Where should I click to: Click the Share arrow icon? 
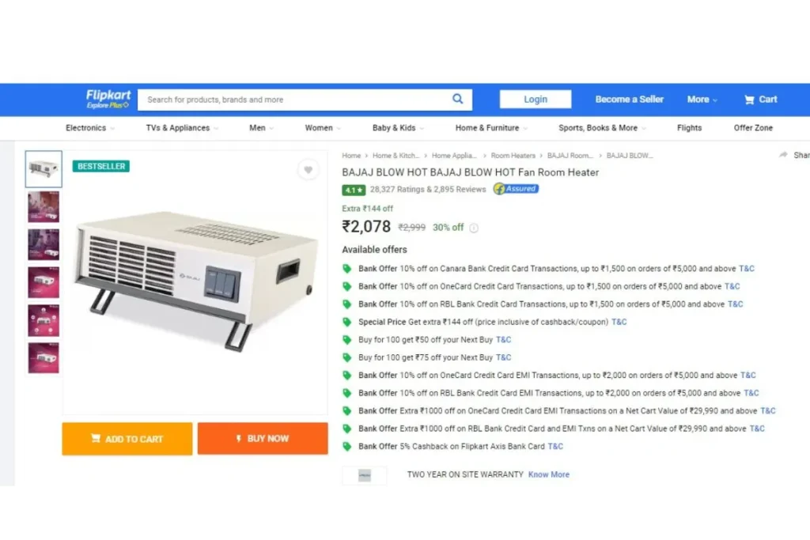point(783,155)
